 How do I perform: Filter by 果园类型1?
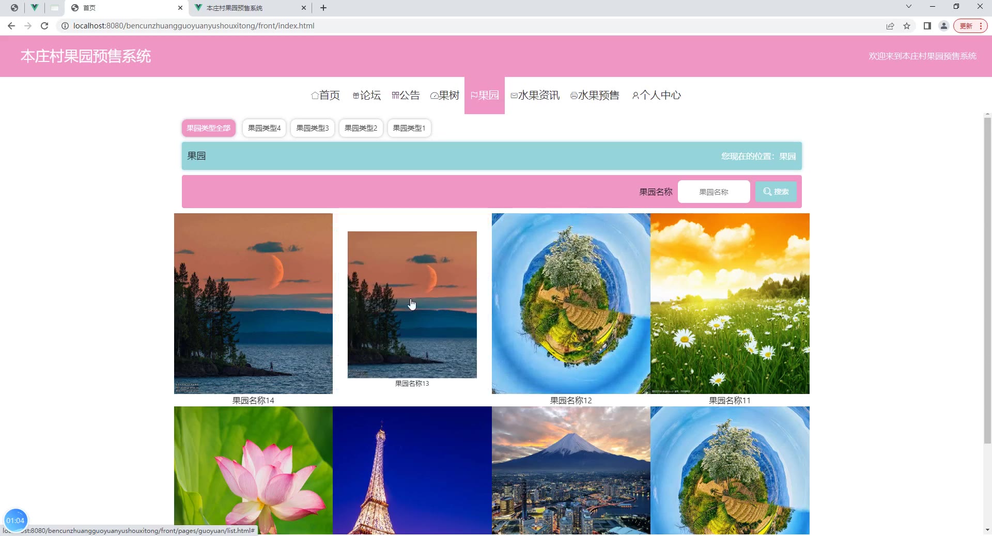pos(409,128)
